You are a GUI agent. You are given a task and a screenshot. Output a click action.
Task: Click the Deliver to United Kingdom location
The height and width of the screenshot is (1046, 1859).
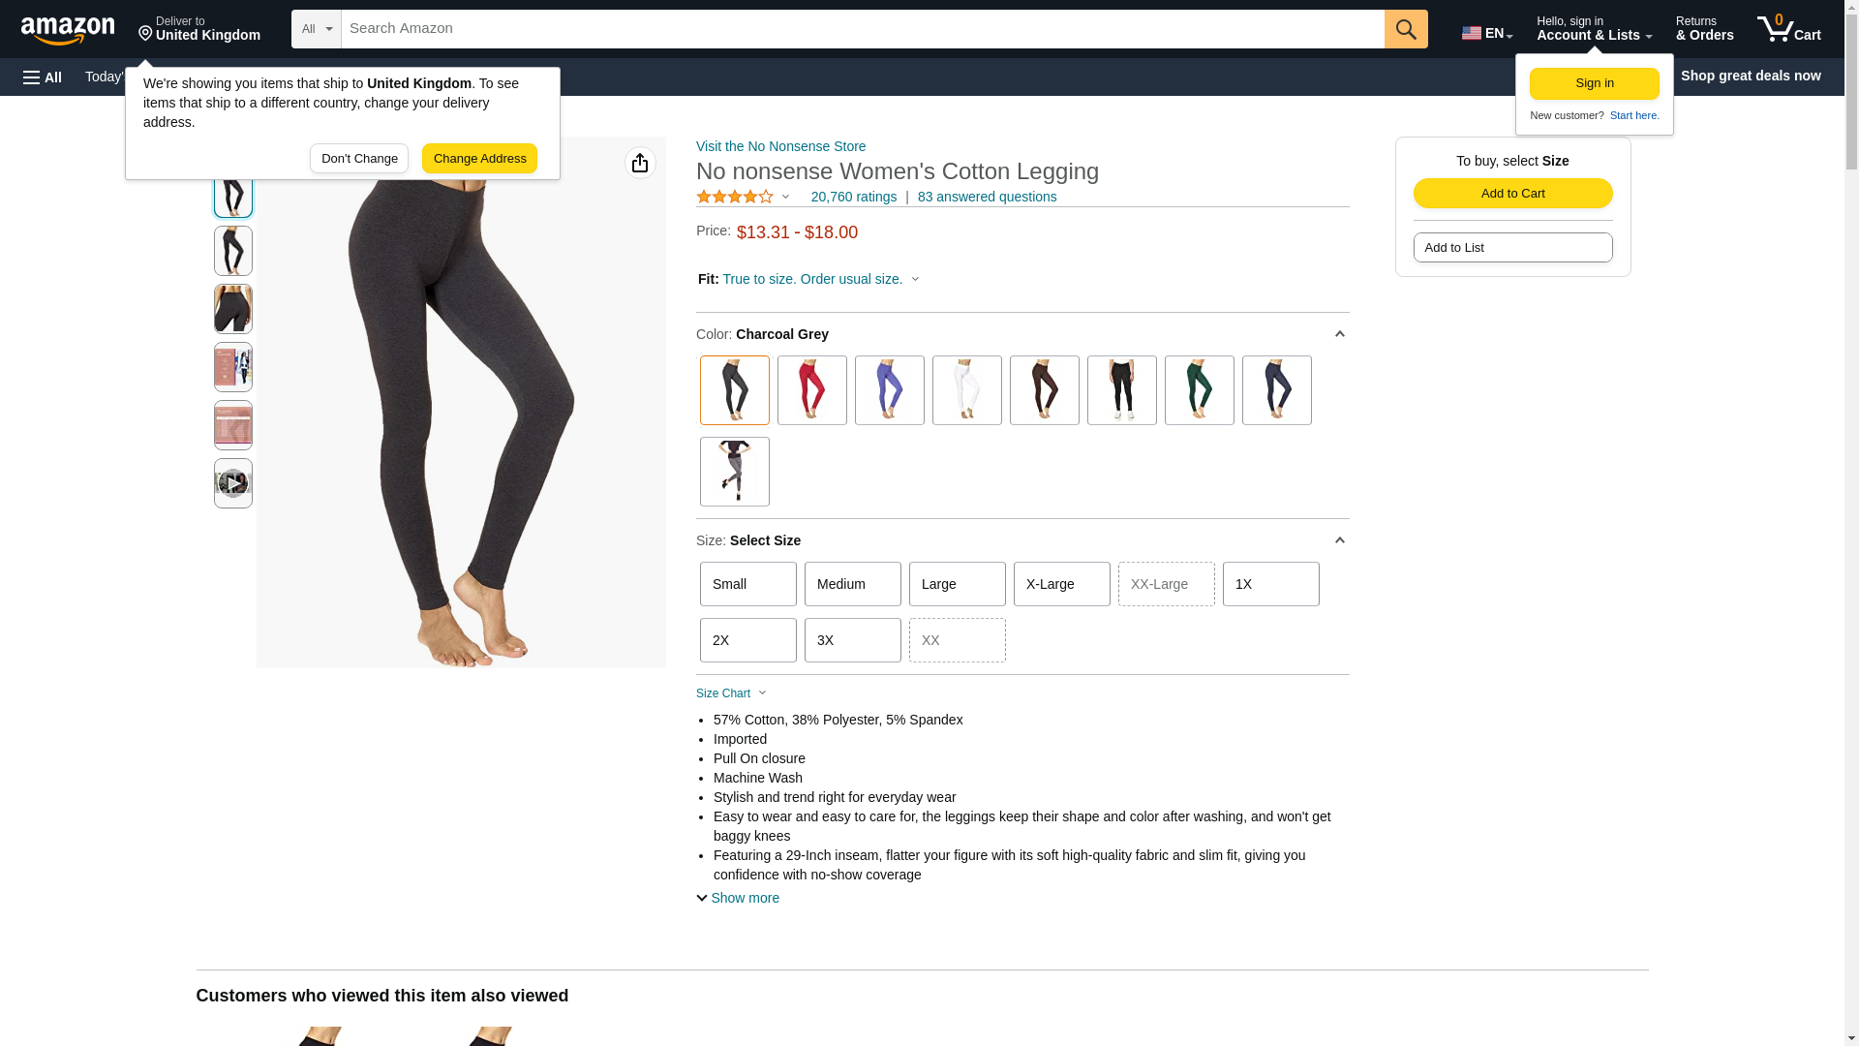[199, 29]
